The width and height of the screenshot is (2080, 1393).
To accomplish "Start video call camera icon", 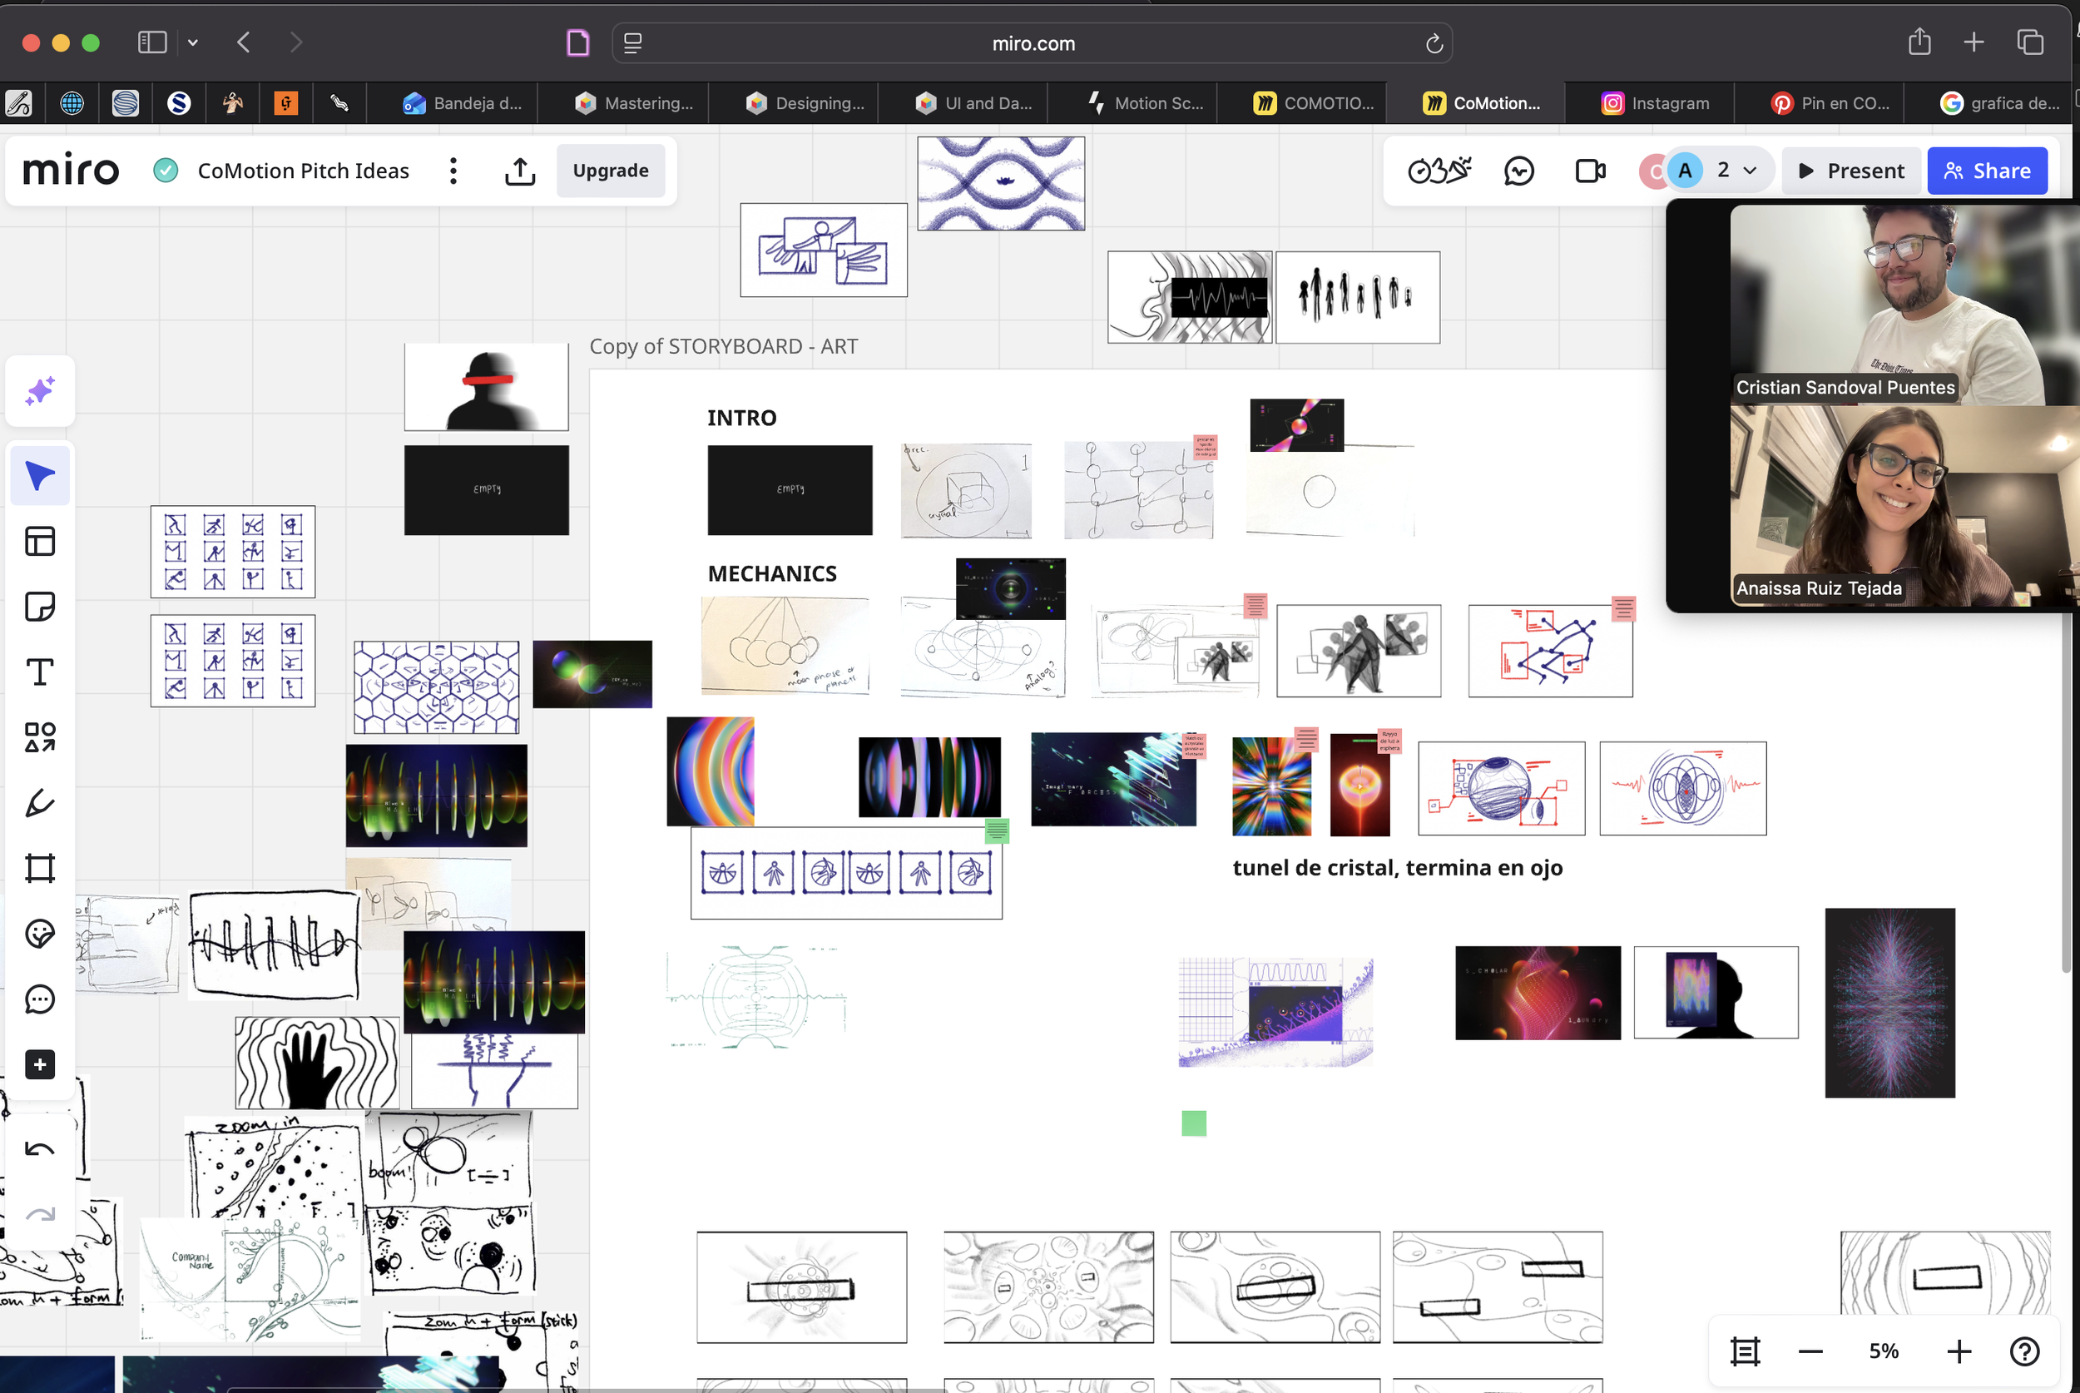I will (1590, 171).
